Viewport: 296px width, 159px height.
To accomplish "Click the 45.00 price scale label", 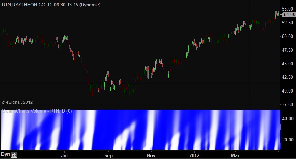I will 288,64.
